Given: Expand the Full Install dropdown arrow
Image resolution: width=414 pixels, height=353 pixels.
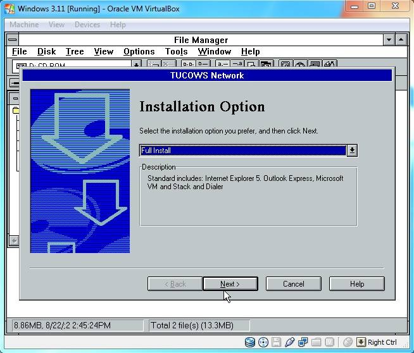Looking at the screenshot, I should tap(352, 151).
